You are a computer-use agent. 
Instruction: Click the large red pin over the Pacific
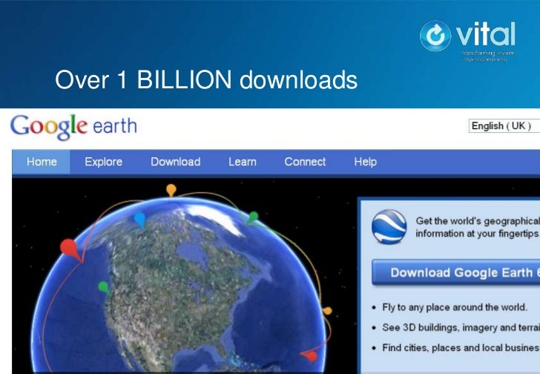pos(72,250)
